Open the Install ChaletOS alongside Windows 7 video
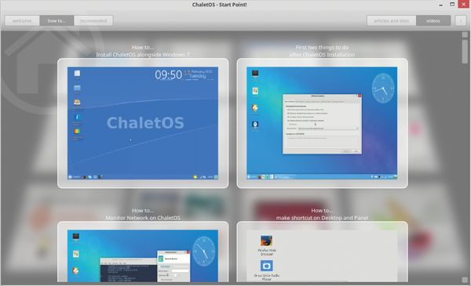Viewport: 471px width, 286px height. point(143,123)
